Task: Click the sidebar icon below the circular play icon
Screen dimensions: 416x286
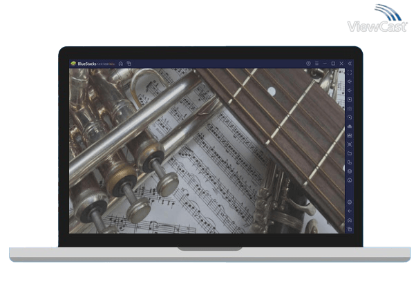Action: click(350, 126)
